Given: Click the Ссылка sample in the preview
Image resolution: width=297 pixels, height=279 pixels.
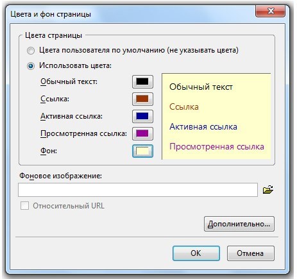Looking at the screenshot, I should coord(184,106).
